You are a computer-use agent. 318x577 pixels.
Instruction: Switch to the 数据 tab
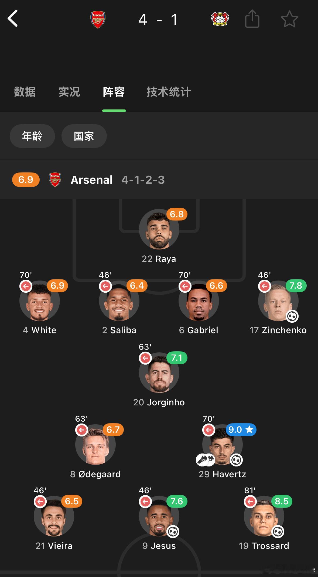click(x=25, y=92)
